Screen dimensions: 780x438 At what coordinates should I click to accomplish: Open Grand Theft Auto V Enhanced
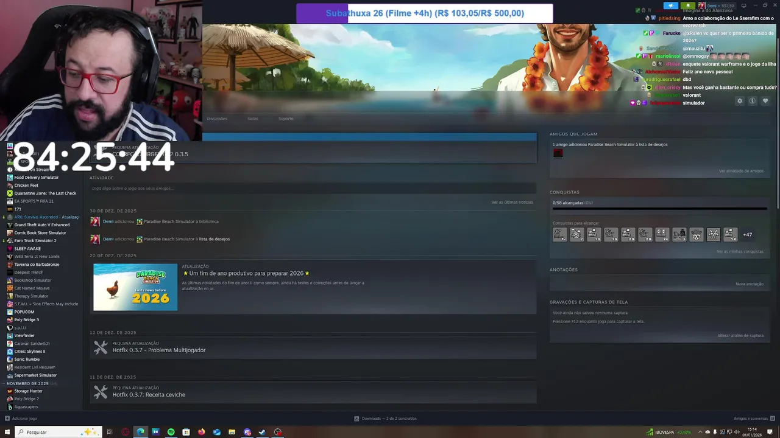pos(41,225)
